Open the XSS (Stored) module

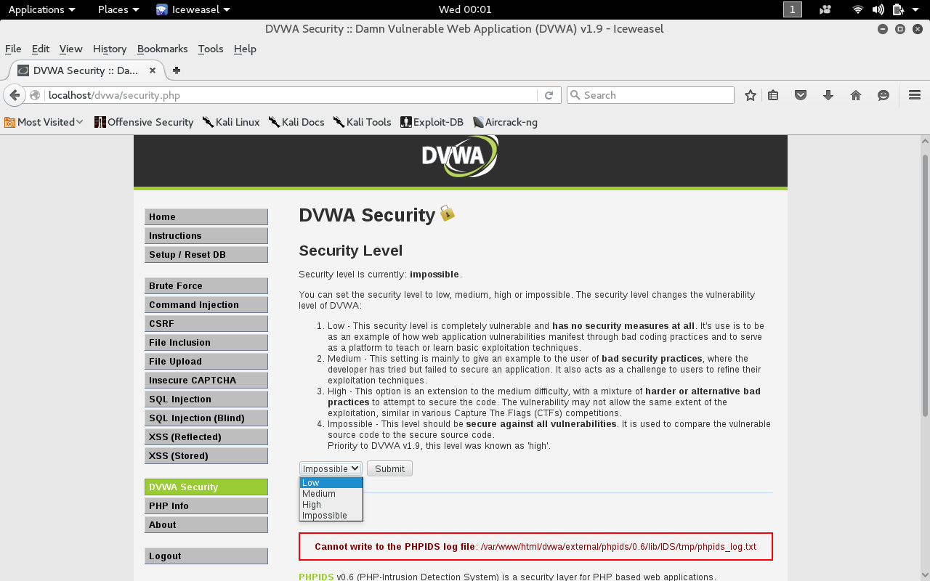pos(206,456)
